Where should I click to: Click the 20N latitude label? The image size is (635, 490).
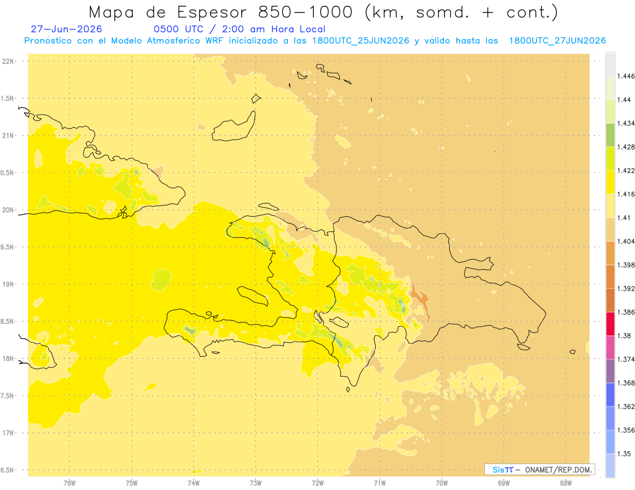(x=8, y=210)
